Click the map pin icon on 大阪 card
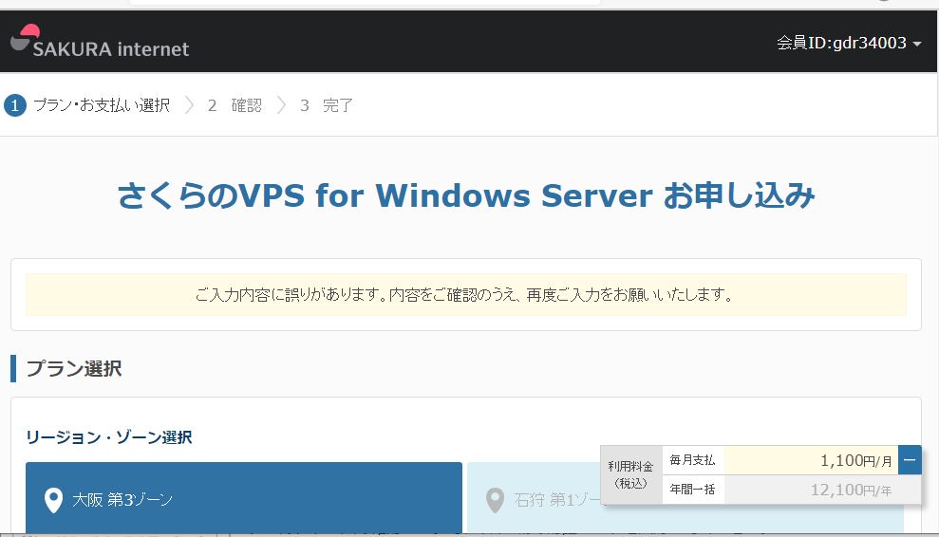Viewport: 939px width, 537px height. (x=53, y=500)
